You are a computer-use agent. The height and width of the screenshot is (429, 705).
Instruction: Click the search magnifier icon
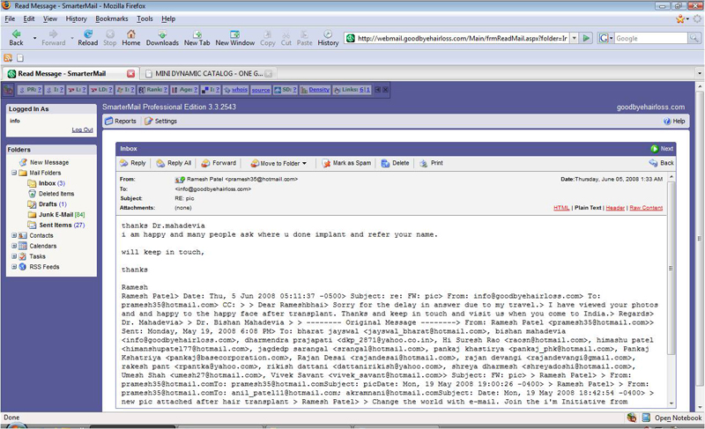coord(694,38)
